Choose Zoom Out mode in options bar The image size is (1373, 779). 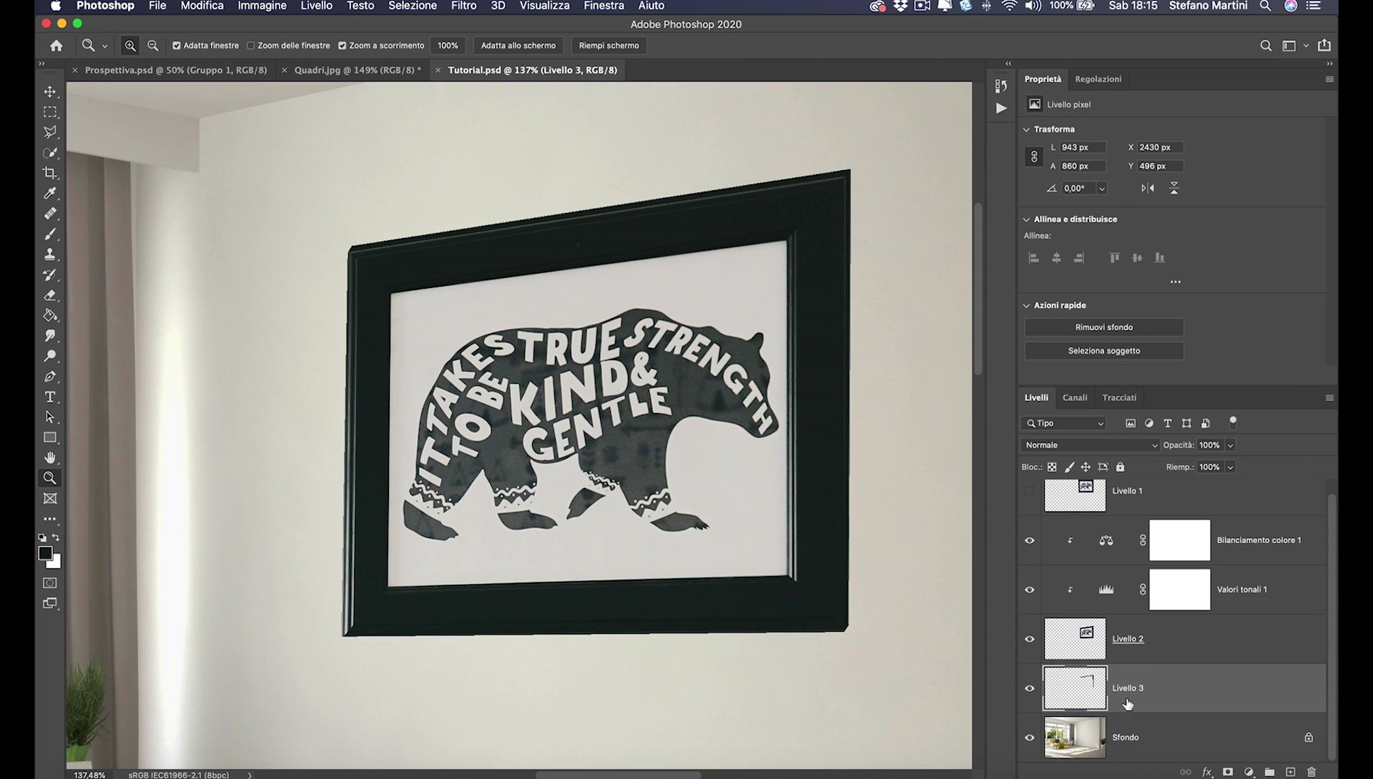pyautogui.click(x=153, y=46)
